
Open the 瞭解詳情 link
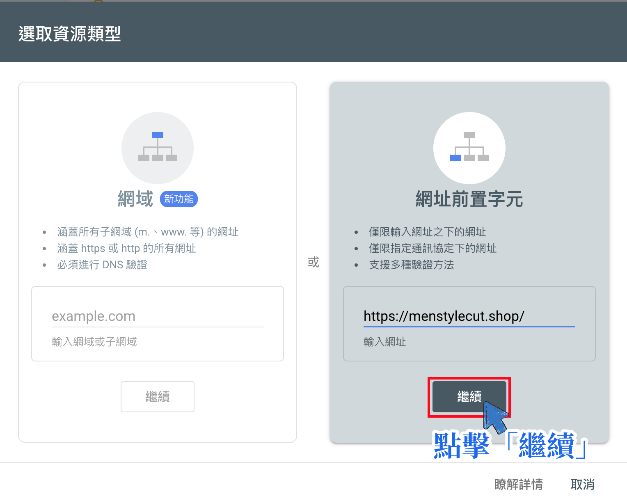click(519, 484)
